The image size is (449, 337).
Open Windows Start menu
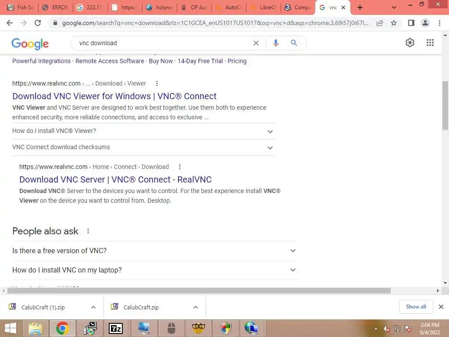click(x=11, y=328)
